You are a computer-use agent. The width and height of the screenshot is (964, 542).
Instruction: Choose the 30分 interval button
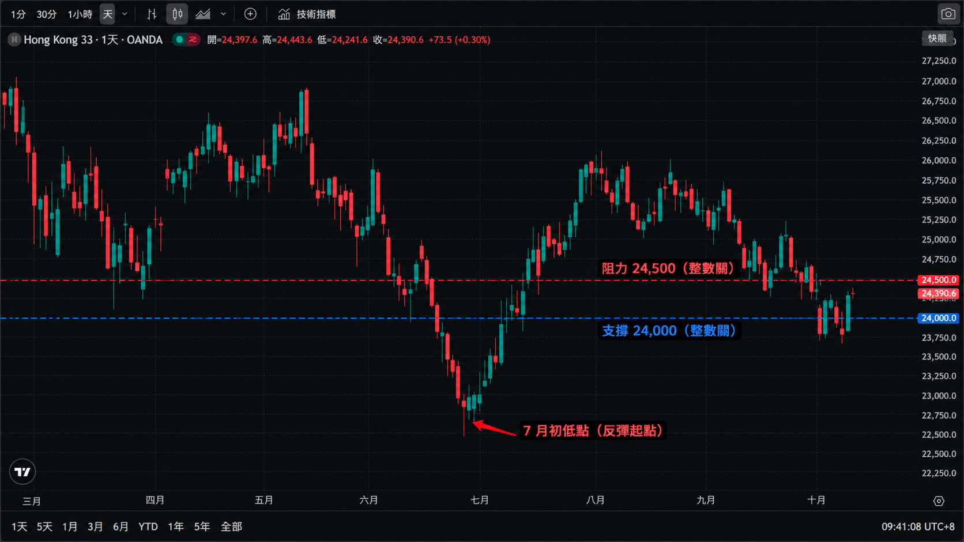point(47,14)
